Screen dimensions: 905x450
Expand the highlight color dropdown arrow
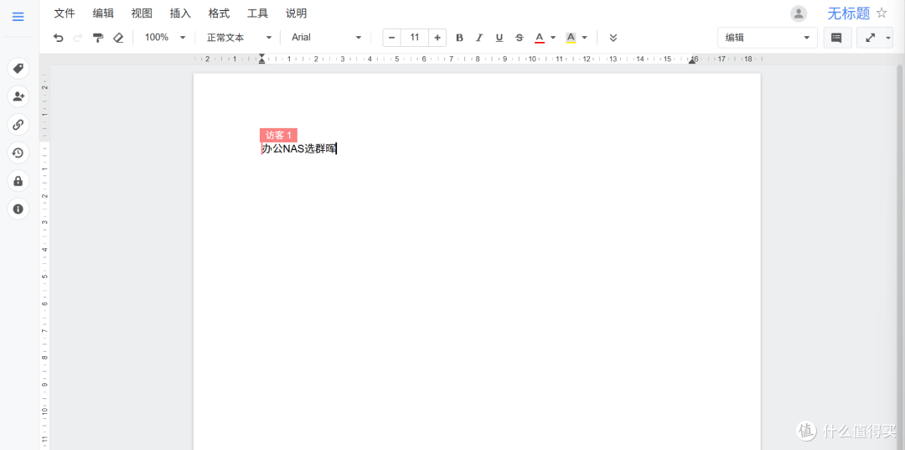pyautogui.click(x=584, y=38)
